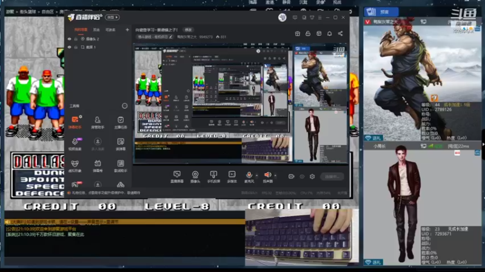Switch to the first orange scene tab
The width and height of the screenshot is (485, 272).
click(81, 30)
